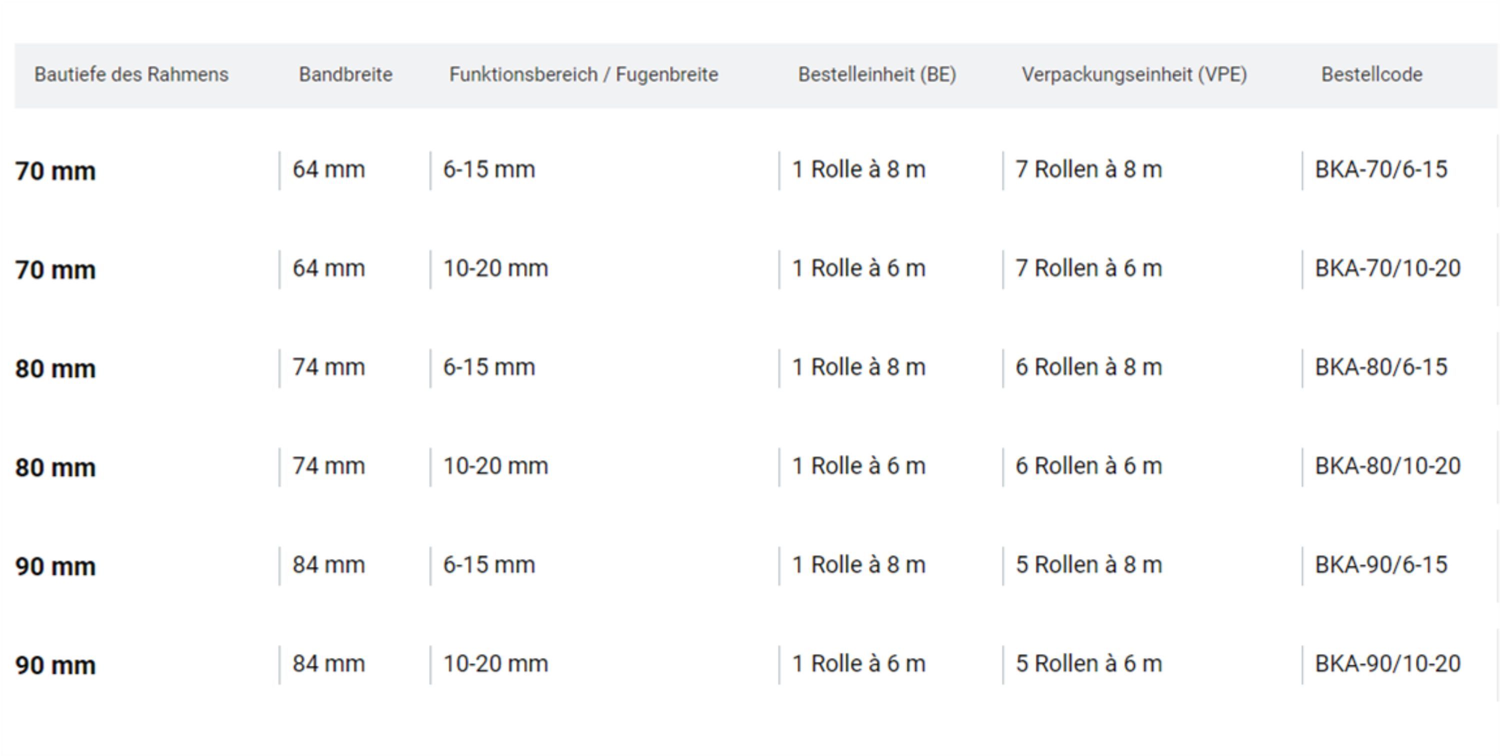Click the 7 Rollen à 6 m cell
1500x756 pixels.
tap(1089, 268)
